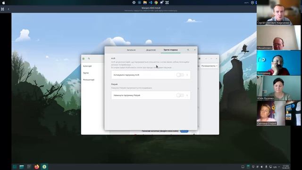Open the third taskbar icon
This screenshot has width=302, height=170.
point(29,167)
